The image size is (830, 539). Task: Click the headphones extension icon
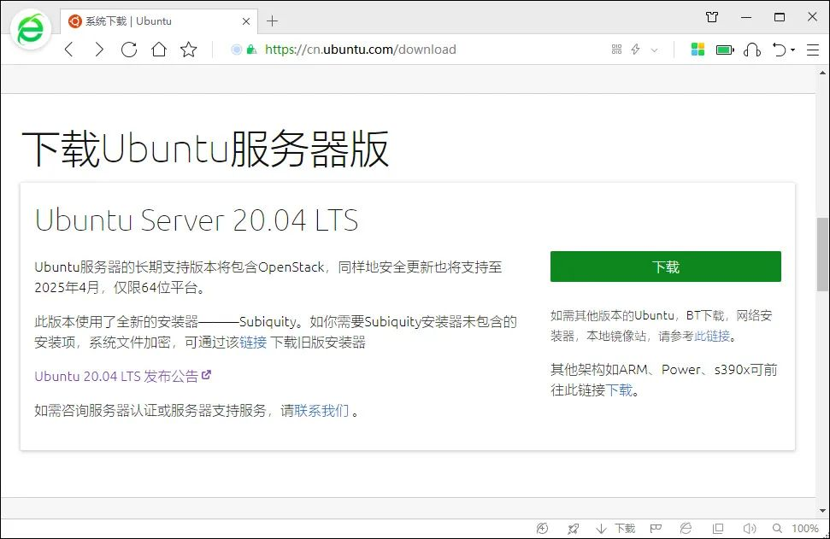(x=752, y=50)
